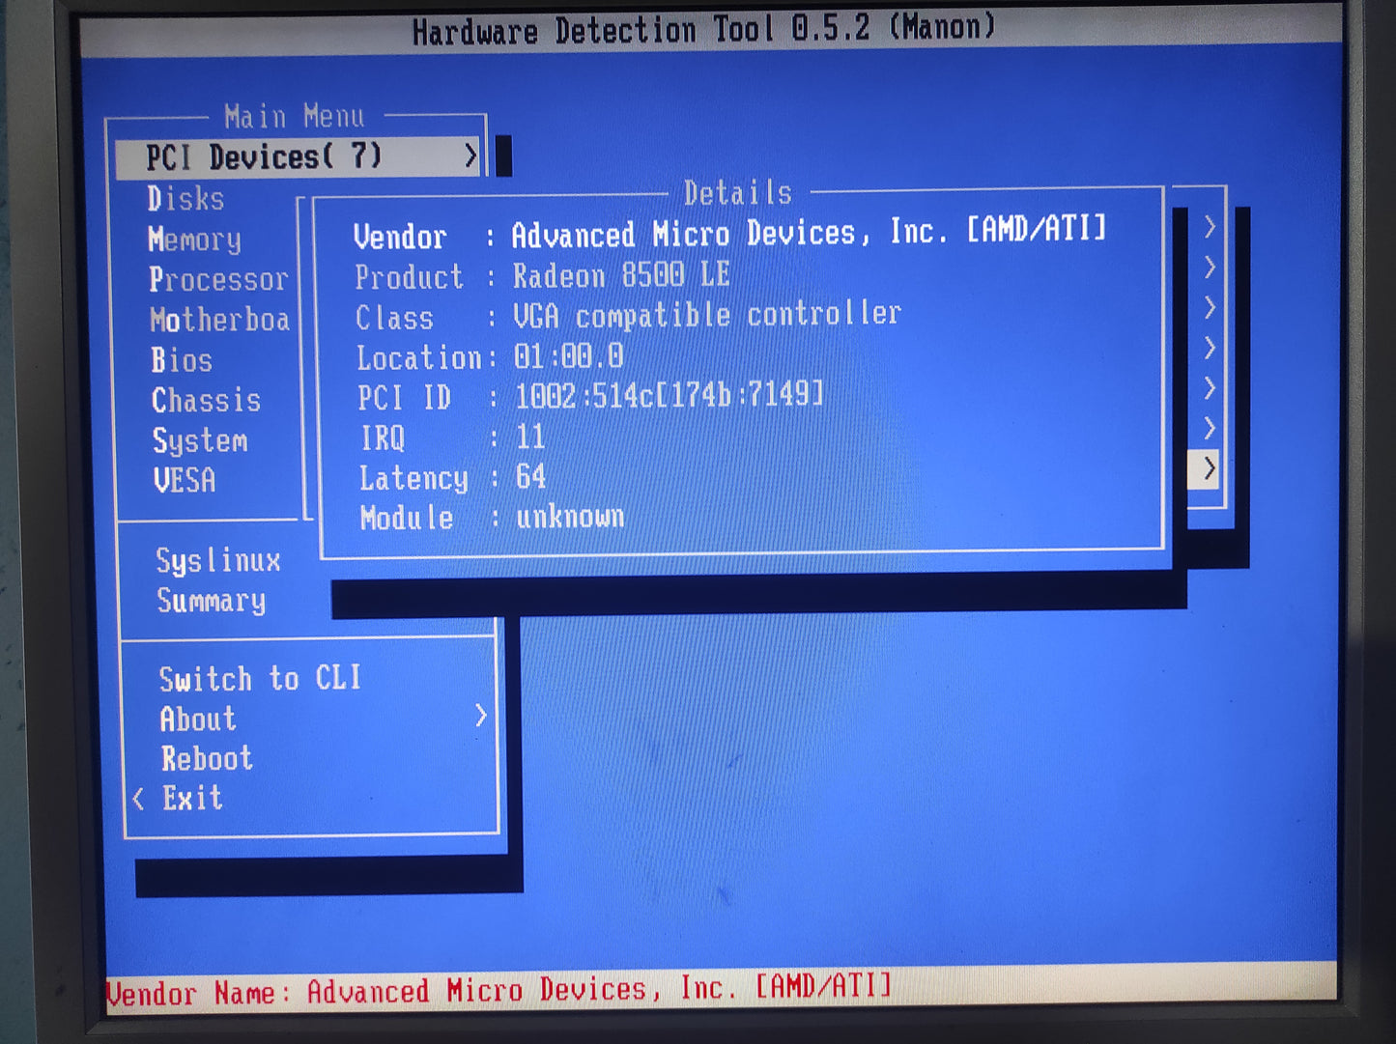Click the back arrow beside Exit
The width and height of the screenshot is (1396, 1044).
139,799
